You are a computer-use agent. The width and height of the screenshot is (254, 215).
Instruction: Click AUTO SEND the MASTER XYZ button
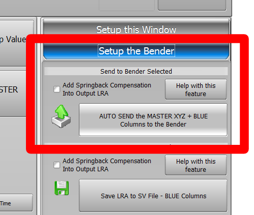click(153, 120)
